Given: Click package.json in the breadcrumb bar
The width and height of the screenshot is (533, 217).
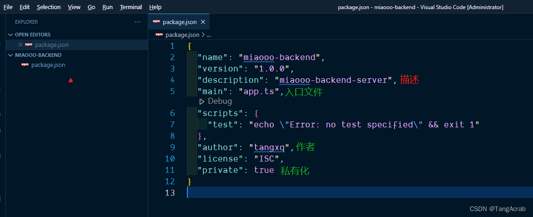Looking at the screenshot, I should coord(182,35).
